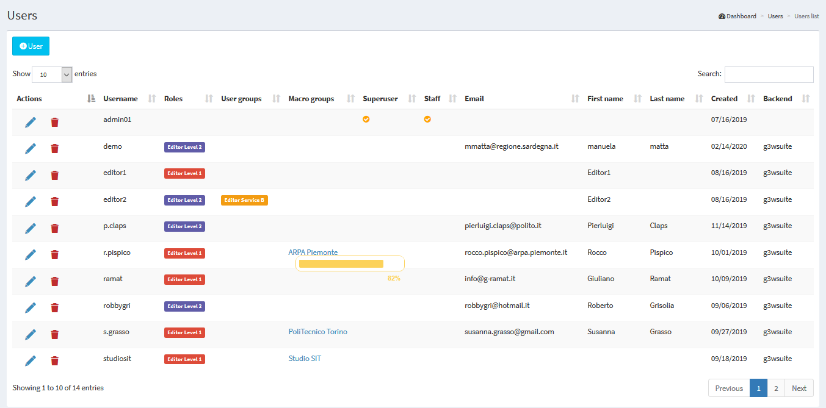Delete the studiosit user with trash icon
826x408 pixels.
point(55,361)
